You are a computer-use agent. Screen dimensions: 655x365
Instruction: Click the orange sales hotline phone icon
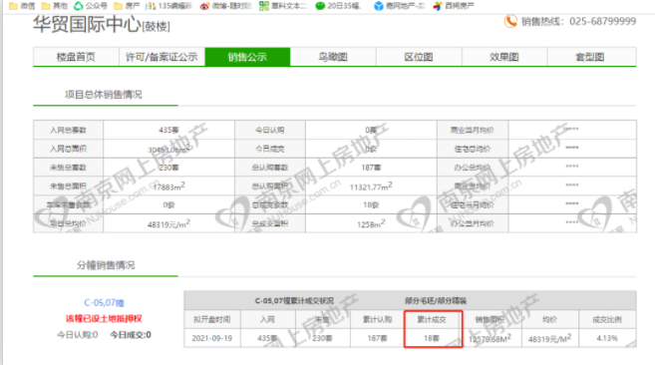(x=510, y=21)
